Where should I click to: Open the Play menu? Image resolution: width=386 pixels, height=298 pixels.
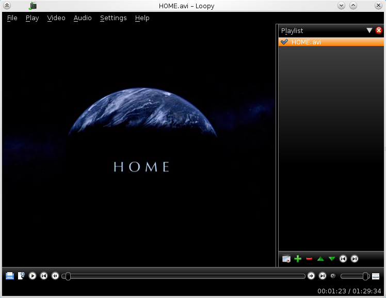tap(32, 18)
